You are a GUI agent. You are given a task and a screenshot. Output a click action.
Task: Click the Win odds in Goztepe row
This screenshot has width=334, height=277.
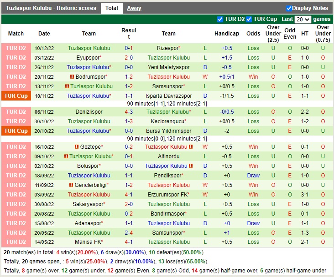(x=253, y=147)
